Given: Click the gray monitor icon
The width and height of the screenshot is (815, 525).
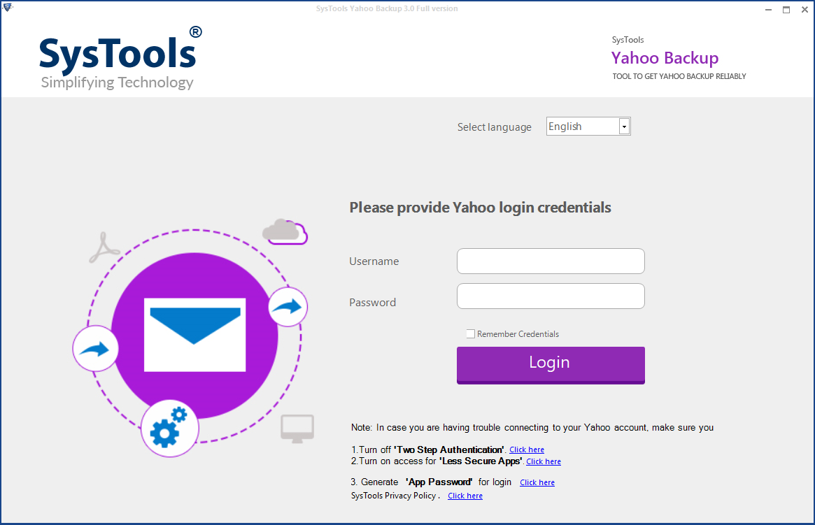Looking at the screenshot, I should [x=297, y=429].
